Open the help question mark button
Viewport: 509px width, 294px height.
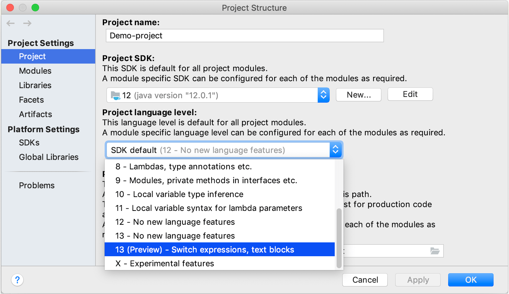pyautogui.click(x=17, y=280)
